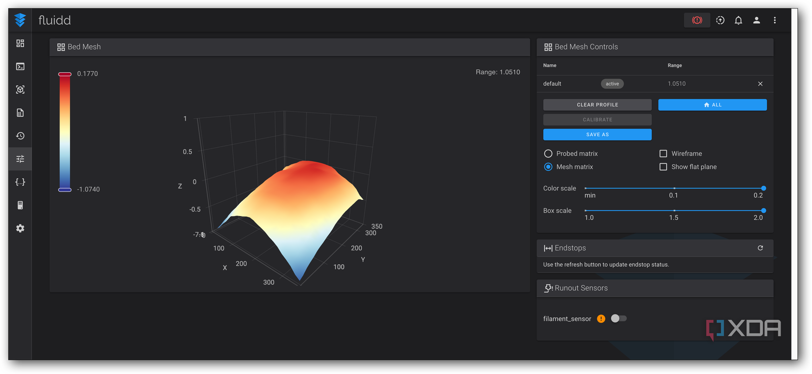Enable the Show flat plane checkbox
Screen dimensions: 812x374
[x=663, y=167]
